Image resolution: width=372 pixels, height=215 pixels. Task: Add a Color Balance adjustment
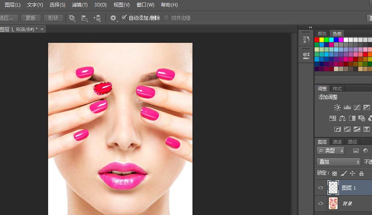[342, 118]
